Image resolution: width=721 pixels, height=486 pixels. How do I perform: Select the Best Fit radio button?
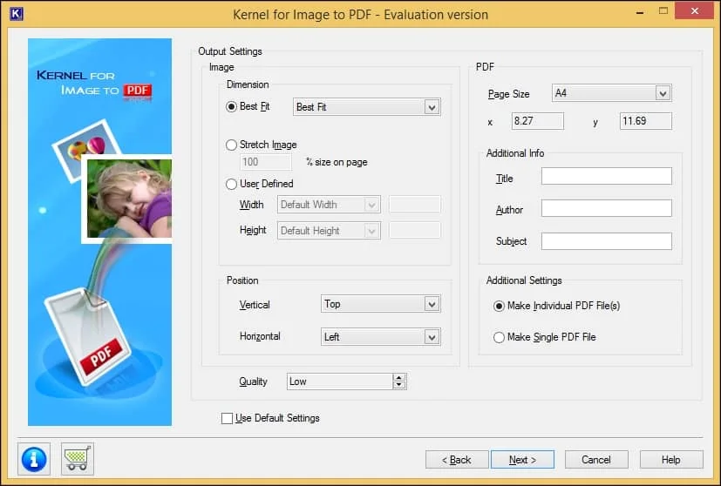(x=231, y=107)
